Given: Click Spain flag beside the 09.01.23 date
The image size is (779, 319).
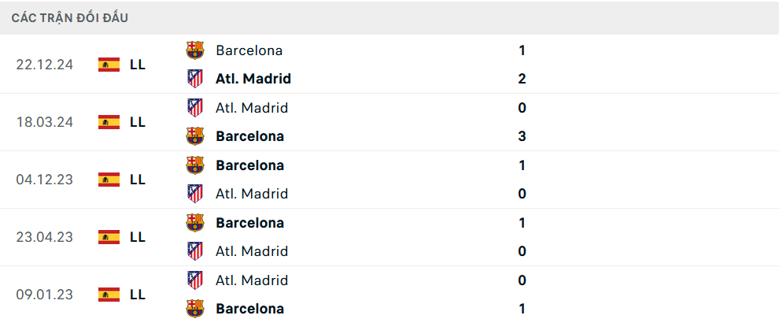Looking at the screenshot, I should [109, 295].
